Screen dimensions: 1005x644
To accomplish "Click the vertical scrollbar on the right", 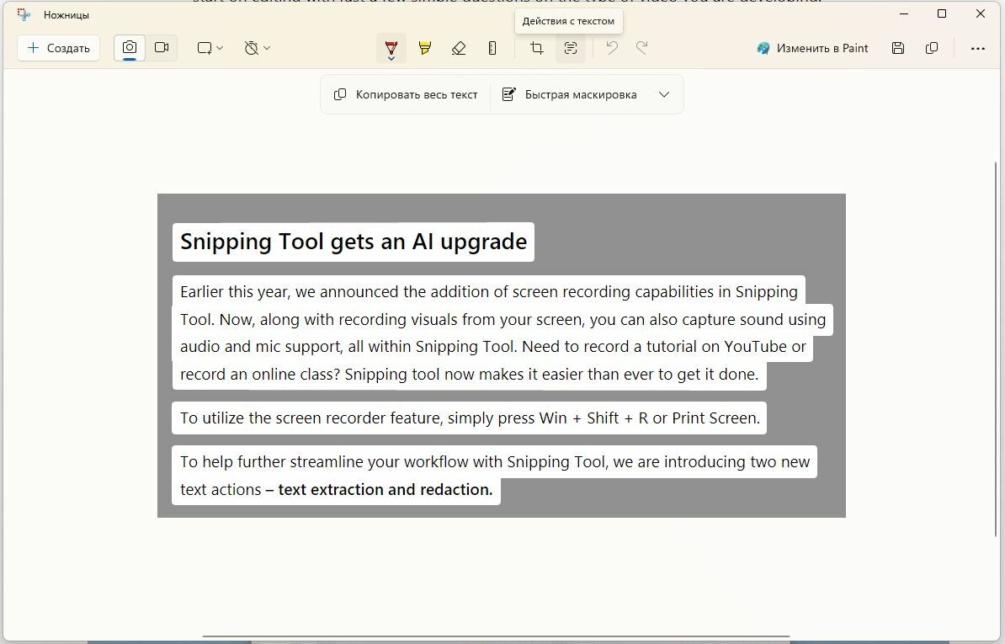I will [996, 349].
